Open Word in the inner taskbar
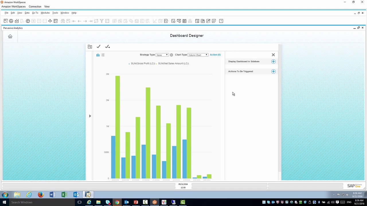 click(52, 195)
